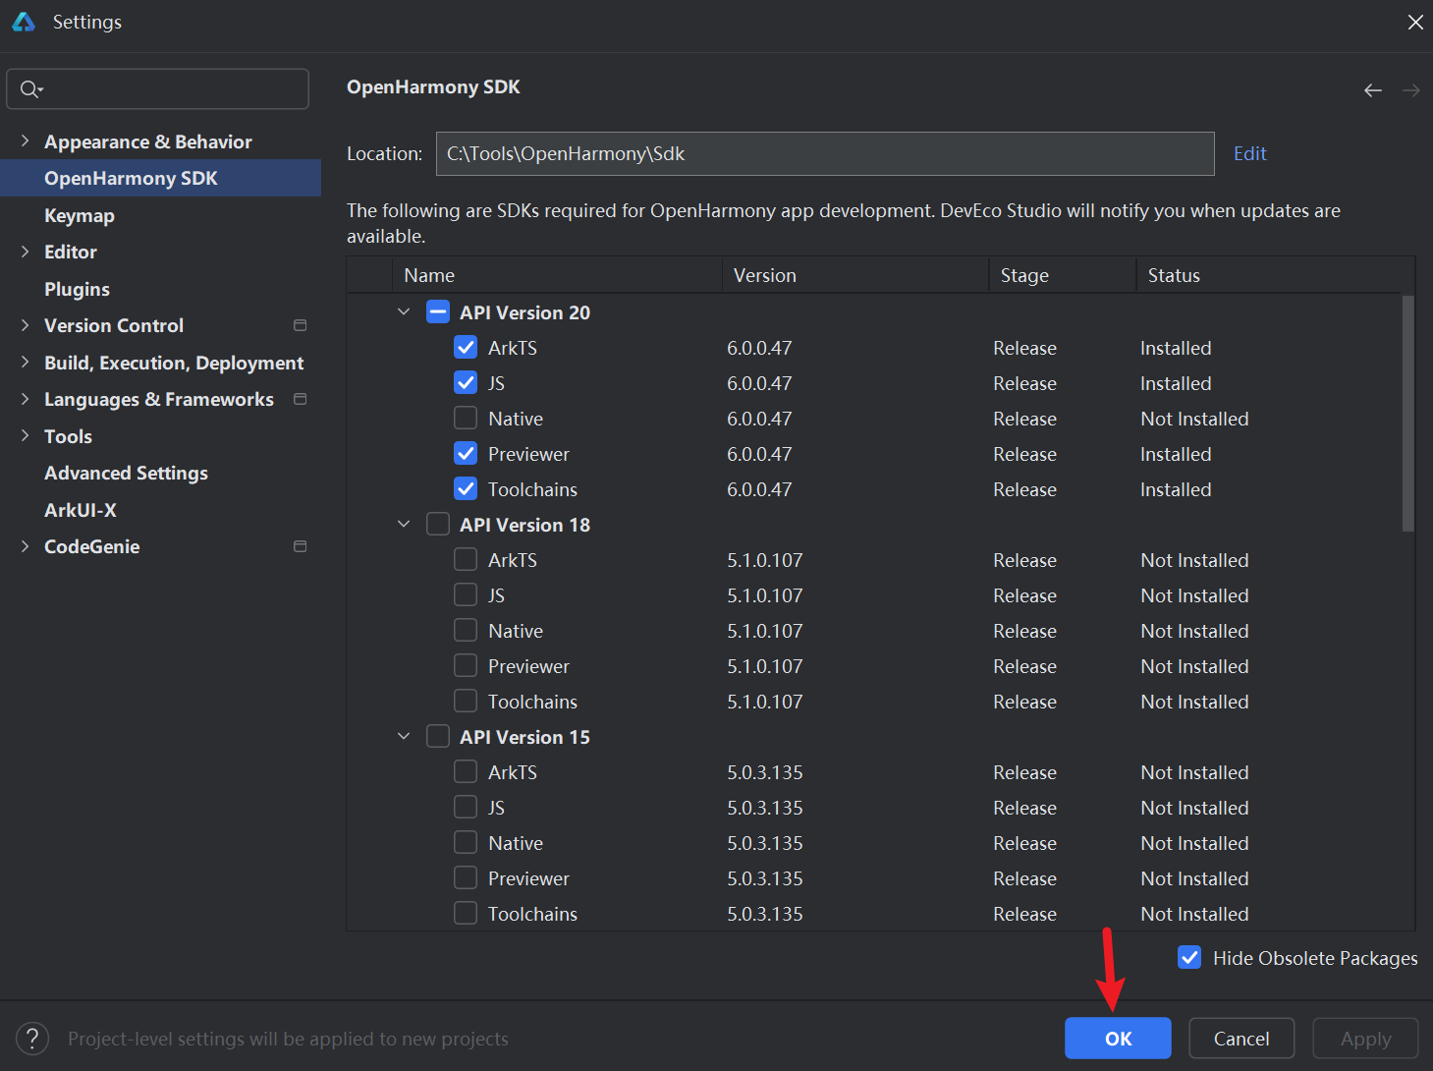1433x1071 pixels.
Task: Check ArkTS 5.1.0.107 checkbox
Action: [466, 560]
